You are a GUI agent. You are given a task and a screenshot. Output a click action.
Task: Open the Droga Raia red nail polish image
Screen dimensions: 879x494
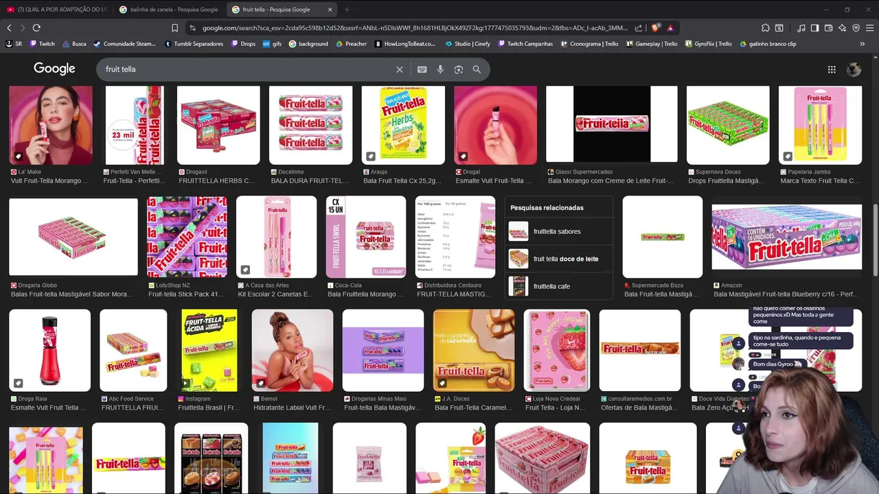(x=49, y=350)
